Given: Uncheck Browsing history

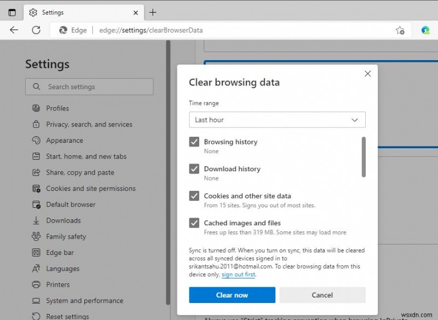Looking at the screenshot, I should pos(194,142).
